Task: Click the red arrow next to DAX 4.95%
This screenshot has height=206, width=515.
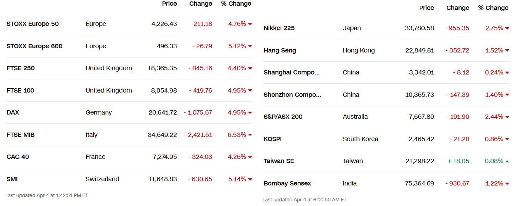Action: coord(250,113)
